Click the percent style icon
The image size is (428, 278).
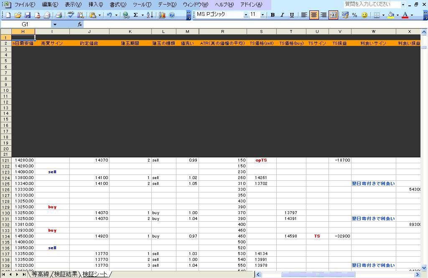[354, 15]
